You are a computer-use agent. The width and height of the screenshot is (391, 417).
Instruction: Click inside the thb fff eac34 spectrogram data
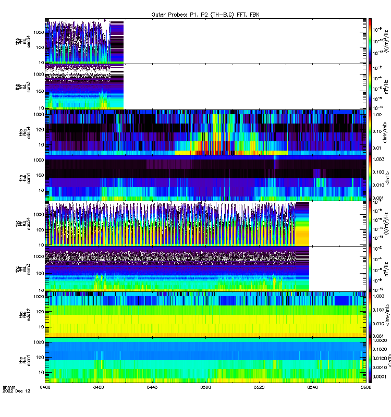pos(84,42)
